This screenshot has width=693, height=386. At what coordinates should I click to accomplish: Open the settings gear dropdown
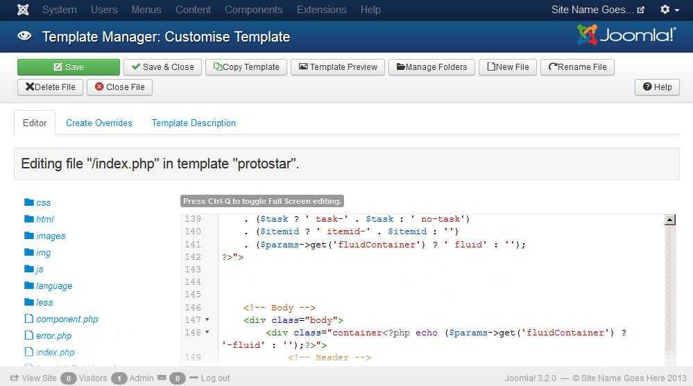click(669, 9)
